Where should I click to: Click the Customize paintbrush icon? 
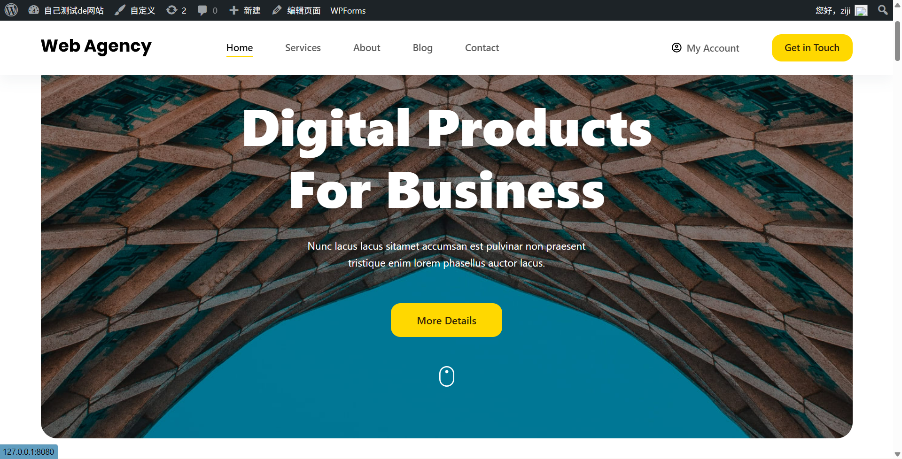point(120,10)
